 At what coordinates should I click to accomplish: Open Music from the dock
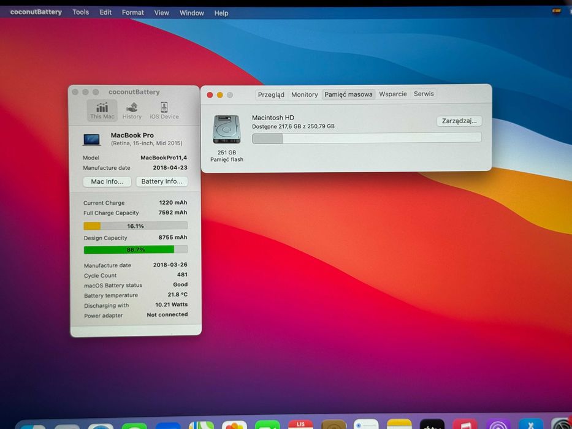coord(465,424)
